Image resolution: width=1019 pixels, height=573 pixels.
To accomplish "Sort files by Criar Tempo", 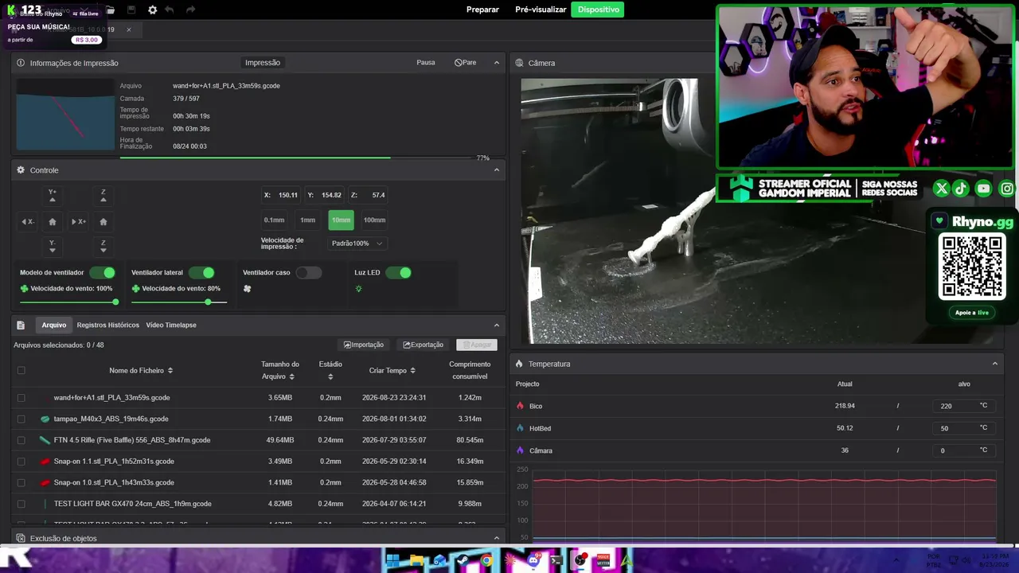I will point(392,370).
